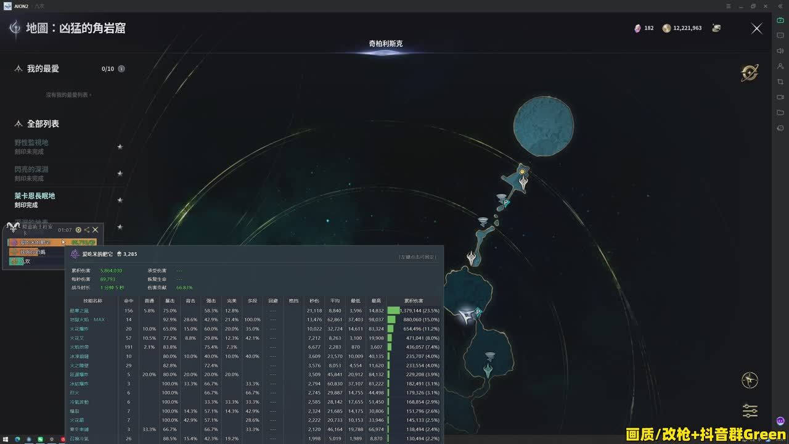Select the teal spire on bottom island
The height and width of the screenshot is (444, 789).
pos(488,371)
